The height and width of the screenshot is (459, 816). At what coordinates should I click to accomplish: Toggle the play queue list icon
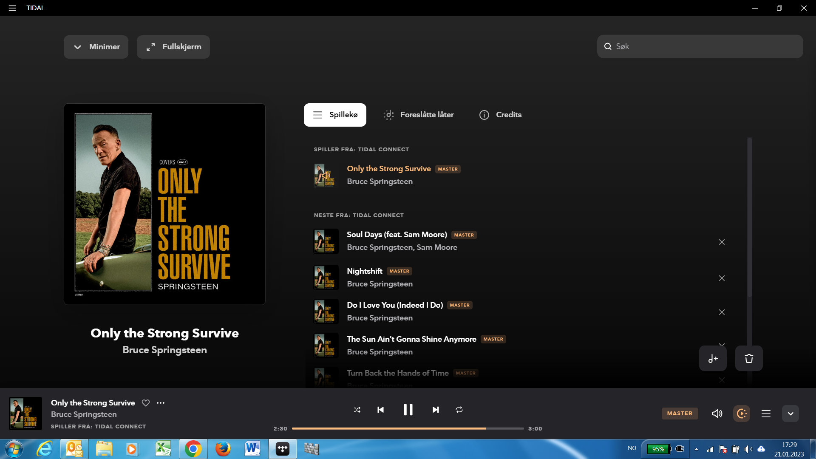pyautogui.click(x=766, y=414)
